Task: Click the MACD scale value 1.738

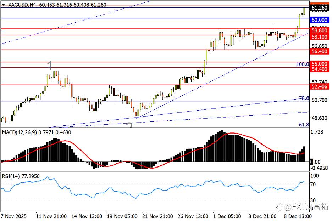Action: [317, 132]
